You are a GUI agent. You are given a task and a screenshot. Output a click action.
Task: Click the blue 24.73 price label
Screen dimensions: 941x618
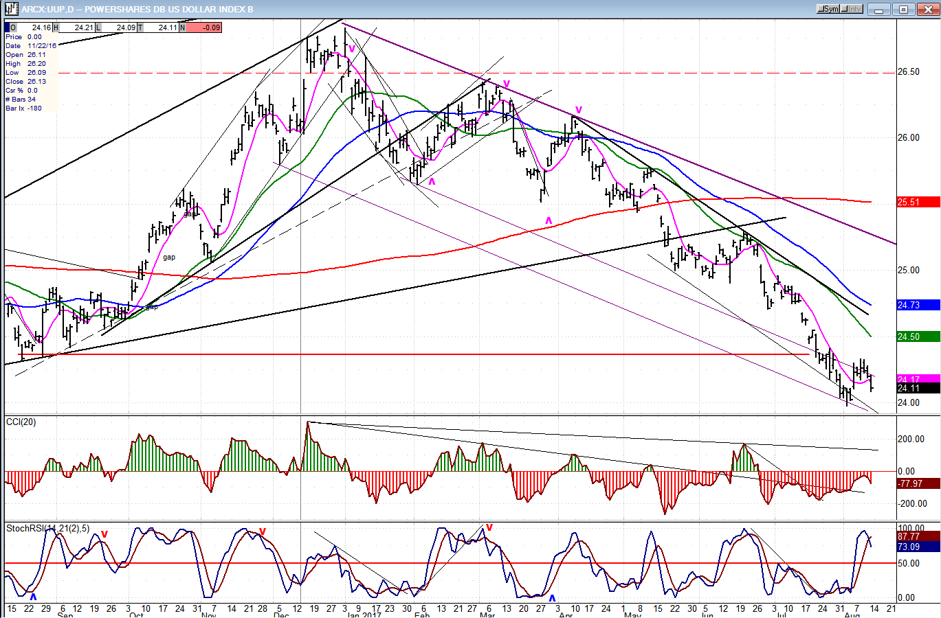click(918, 305)
